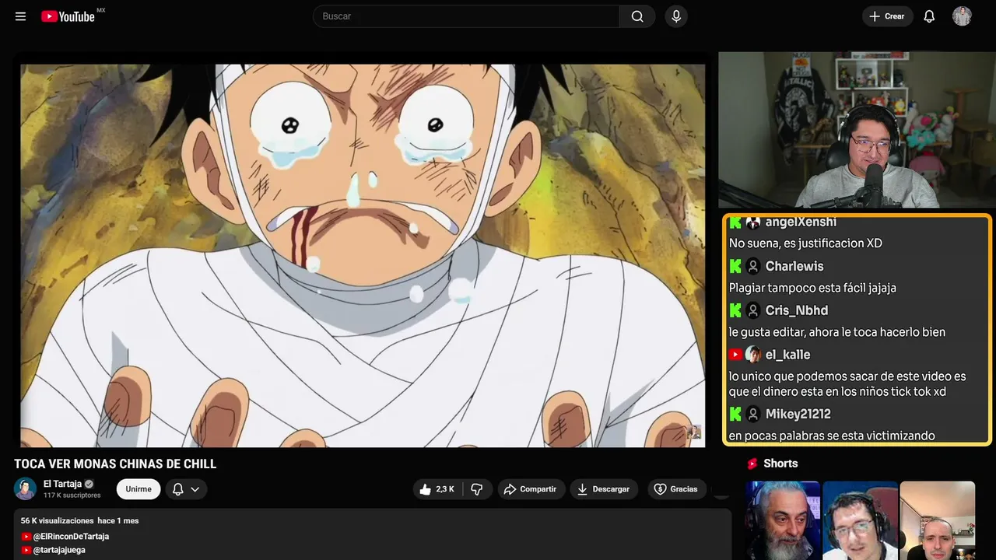Image resolution: width=996 pixels, height=560 pixels.
Task: Click the Kick badge beside Cris_Nbhd
Action: click(735, 311)
